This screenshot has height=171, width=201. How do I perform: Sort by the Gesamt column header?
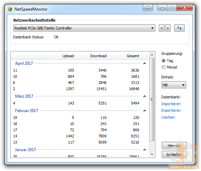pos(125,56)
